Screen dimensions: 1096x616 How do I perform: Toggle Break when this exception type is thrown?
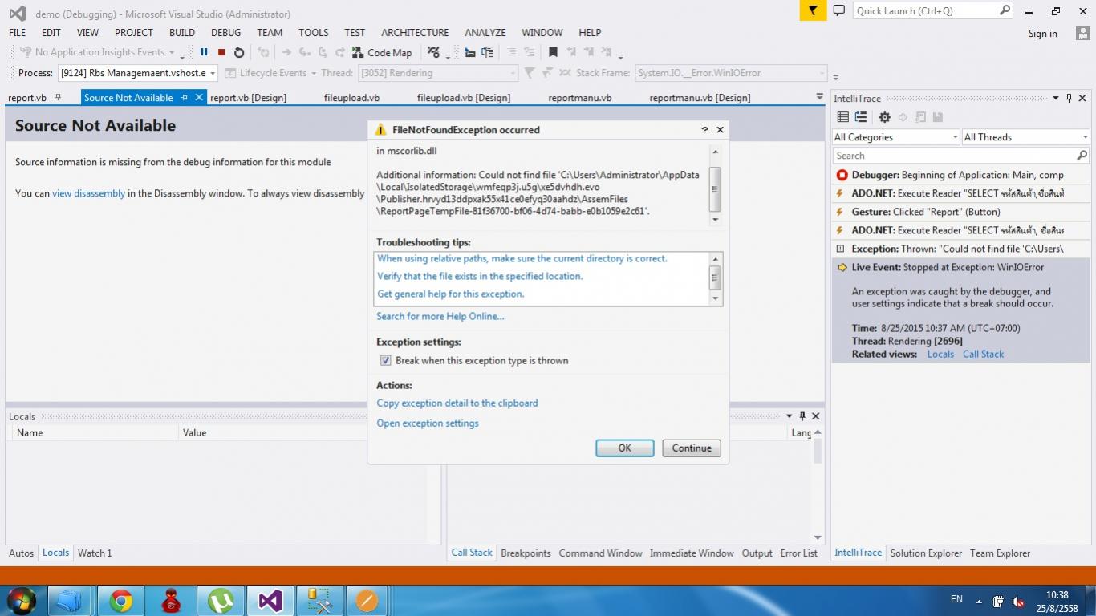(385, 360)
